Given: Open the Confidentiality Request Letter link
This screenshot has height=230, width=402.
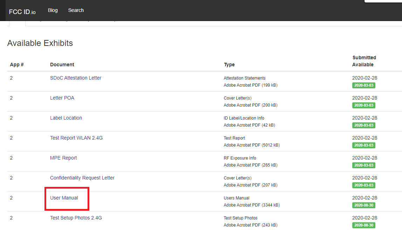Looking at the screenshot, I should [82, 178].
